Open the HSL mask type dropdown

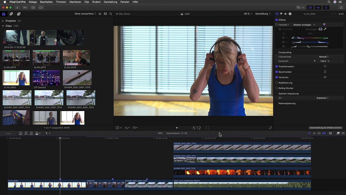tap(311, 33)
